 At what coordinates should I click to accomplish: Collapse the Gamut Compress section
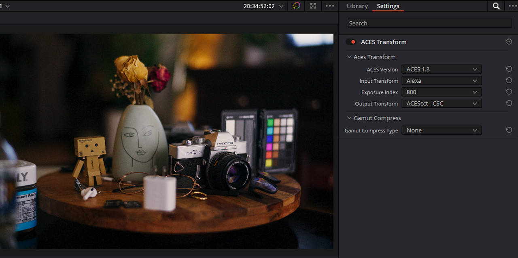[x=349, y=118]
